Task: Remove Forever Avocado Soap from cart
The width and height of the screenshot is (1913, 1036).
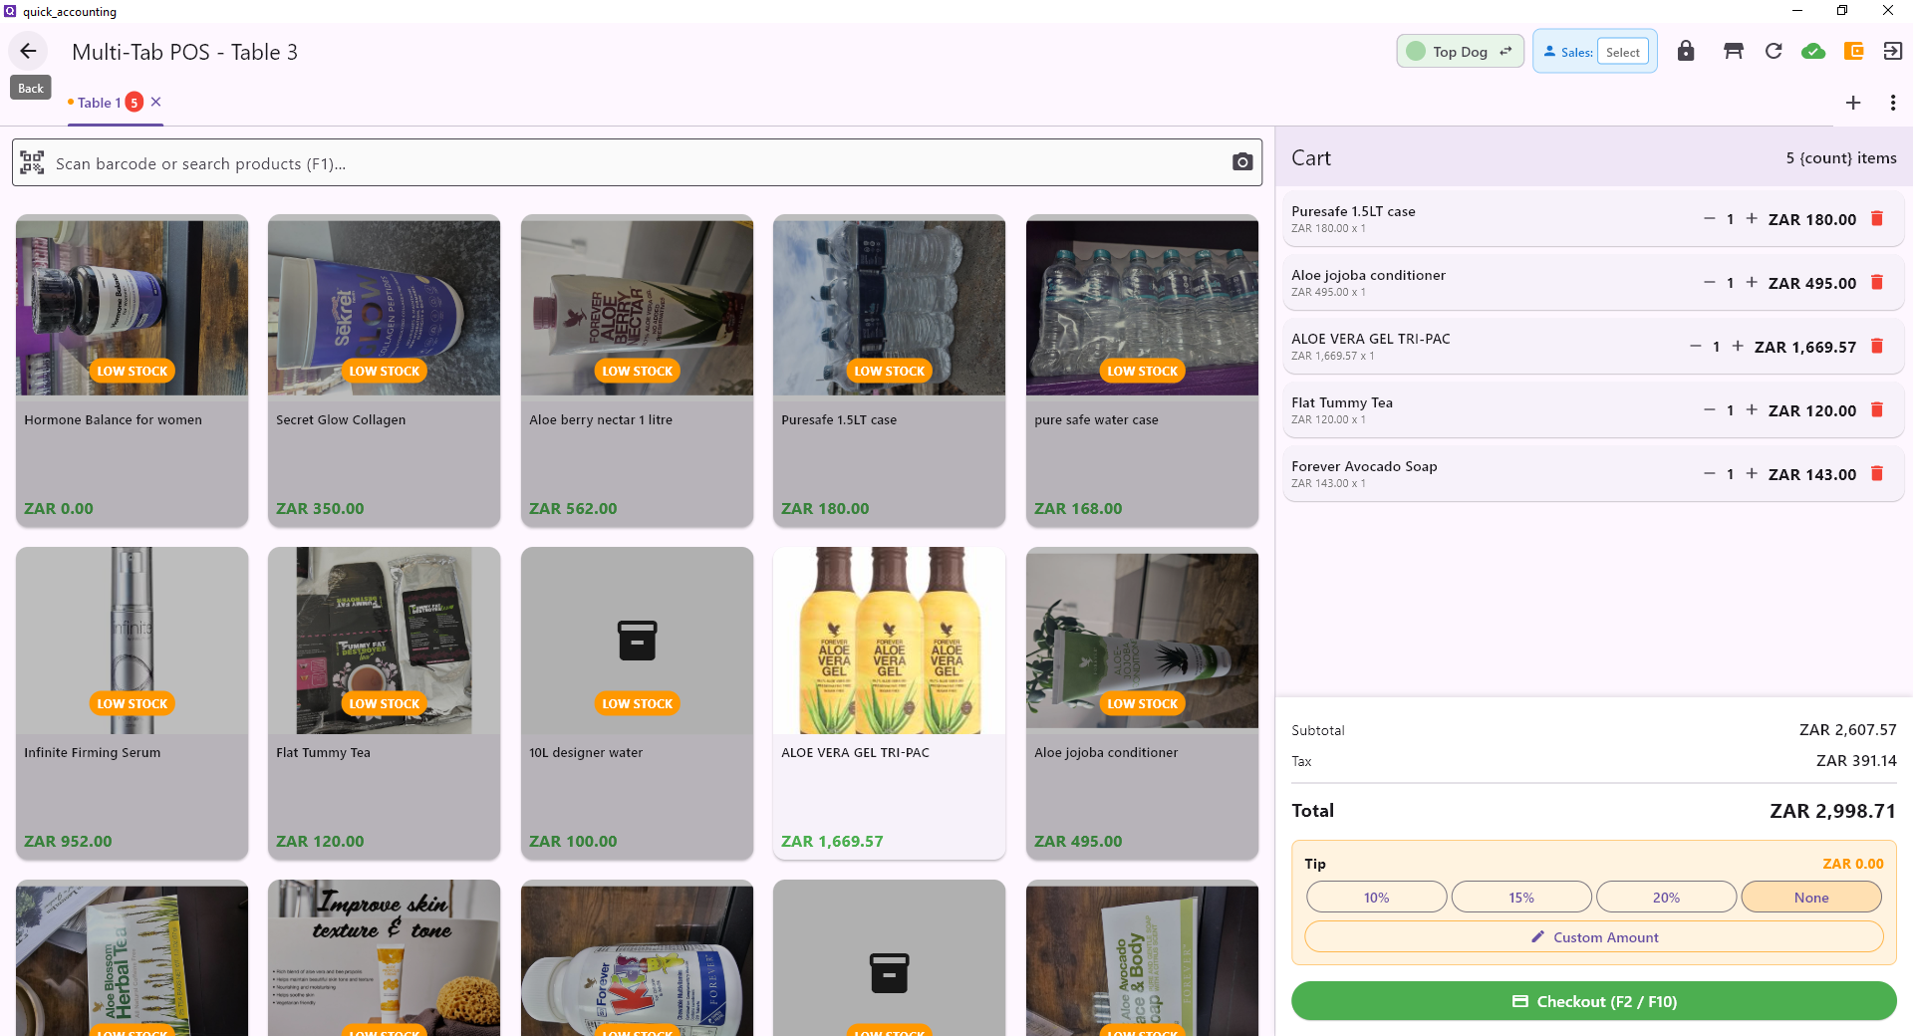Action: (x=1877, y=473)
